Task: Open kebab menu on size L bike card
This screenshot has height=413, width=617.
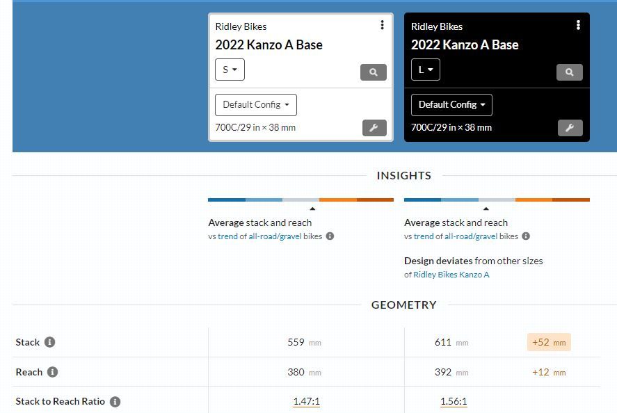Action: pyautogui.click(x=578, y=26)
